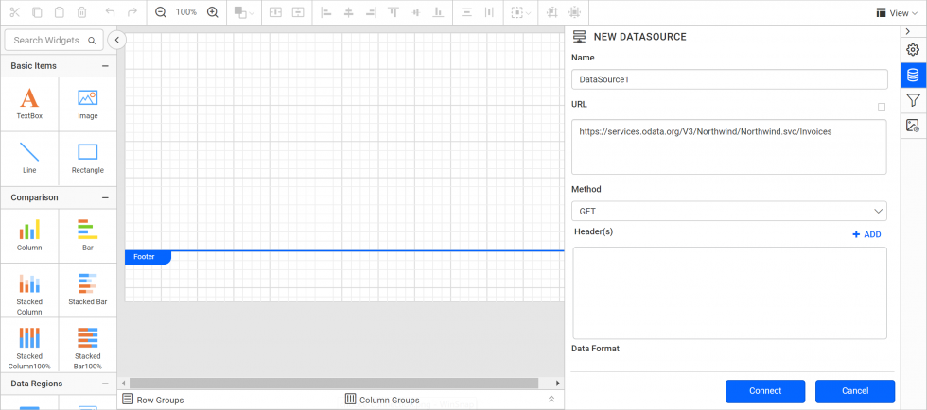The image size is (927, 410).
Task: Open the layer order dropdown
Action: point(244,12)
